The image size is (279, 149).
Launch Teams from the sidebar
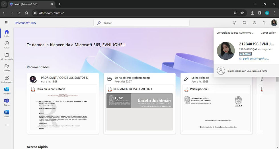tap(7, 102)
